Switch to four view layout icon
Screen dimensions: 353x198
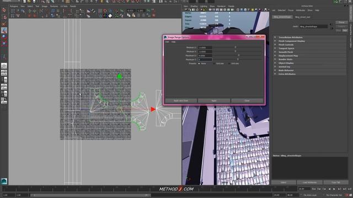coord(4,73)
